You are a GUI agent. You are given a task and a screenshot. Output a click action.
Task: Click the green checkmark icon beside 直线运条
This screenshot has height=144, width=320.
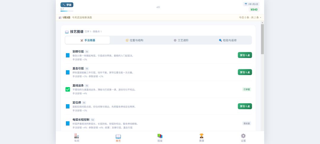point(68,89)
